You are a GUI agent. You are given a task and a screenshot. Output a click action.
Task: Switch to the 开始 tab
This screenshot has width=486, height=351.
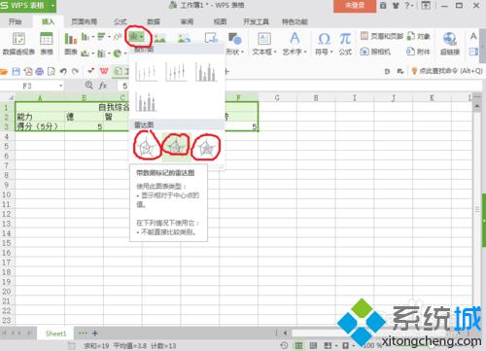pos(15,21)
